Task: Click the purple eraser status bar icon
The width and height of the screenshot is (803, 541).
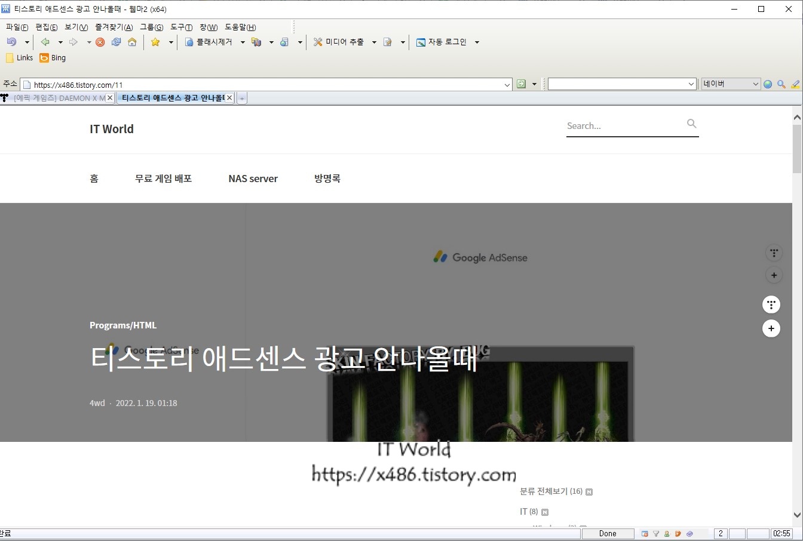Action: 689,534
